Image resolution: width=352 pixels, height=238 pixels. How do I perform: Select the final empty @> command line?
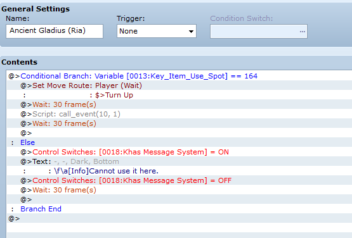(x=14, y=218)
